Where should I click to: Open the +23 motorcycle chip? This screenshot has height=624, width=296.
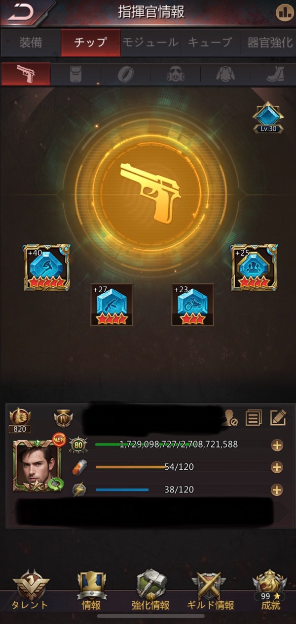(192, 304)
